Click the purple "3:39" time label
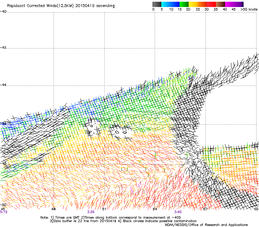Screen dimensions: 259x227 pyautogui.click(x=91, y=212)
